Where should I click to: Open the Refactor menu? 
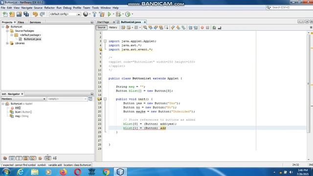pos(49,8)
